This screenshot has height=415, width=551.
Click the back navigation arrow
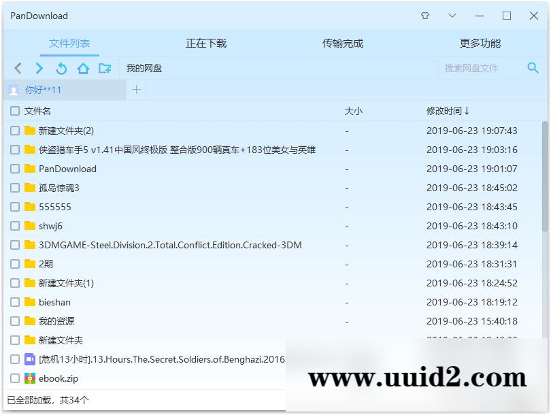18,68
